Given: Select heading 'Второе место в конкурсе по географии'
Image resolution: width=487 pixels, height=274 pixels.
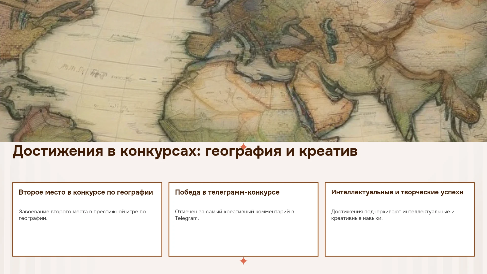Looking at the screenshot, I should (x=86, y=192).
